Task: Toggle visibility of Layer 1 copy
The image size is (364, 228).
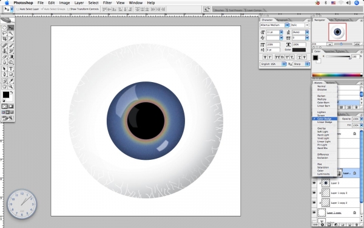Action: pyautogui.click(x=314, y=212)
